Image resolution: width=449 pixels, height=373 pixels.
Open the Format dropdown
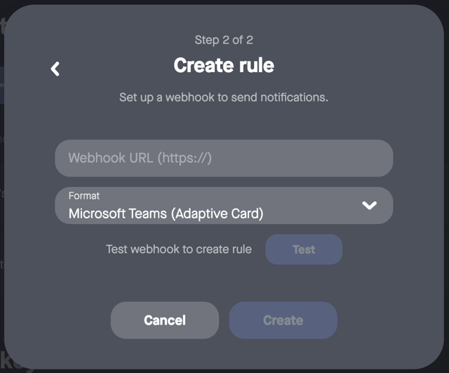224,205
